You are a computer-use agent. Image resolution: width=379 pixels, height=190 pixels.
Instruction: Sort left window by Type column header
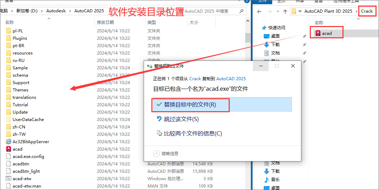point(152,22)
